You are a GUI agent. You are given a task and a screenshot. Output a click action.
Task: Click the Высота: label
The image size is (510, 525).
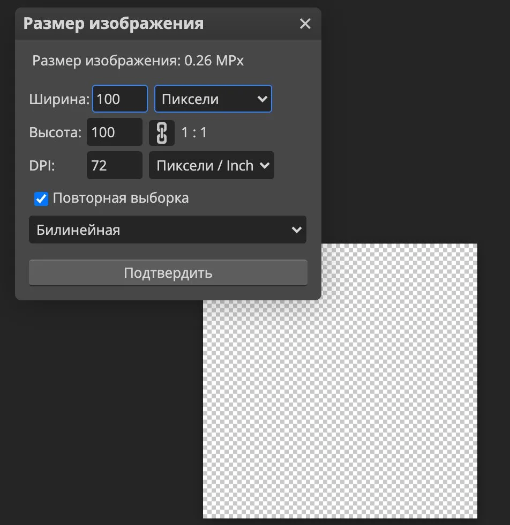55,132
